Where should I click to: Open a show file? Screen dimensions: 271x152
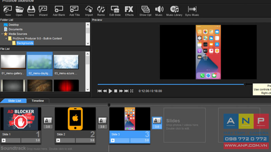(x=19, y=11)
